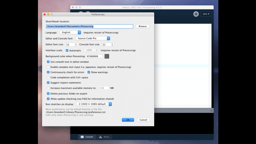Switch to the Errors tab
Screen dimensions: 256x144
click(x=104, y=137)
